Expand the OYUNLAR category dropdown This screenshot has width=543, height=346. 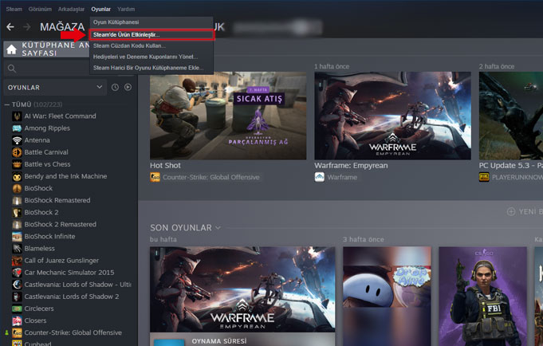(100, 87)
